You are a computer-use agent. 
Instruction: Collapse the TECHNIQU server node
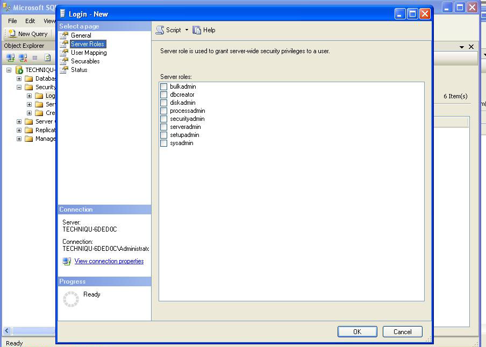[x=9, y=70]
